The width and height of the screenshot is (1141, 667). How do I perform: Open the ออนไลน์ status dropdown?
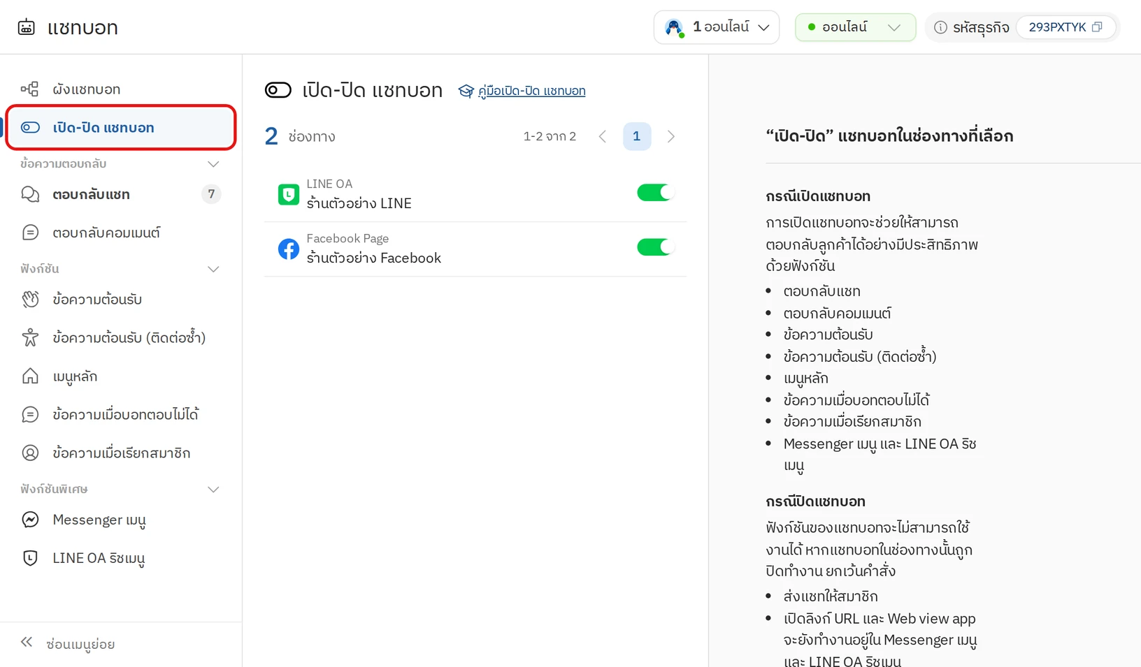click(855, 27)
